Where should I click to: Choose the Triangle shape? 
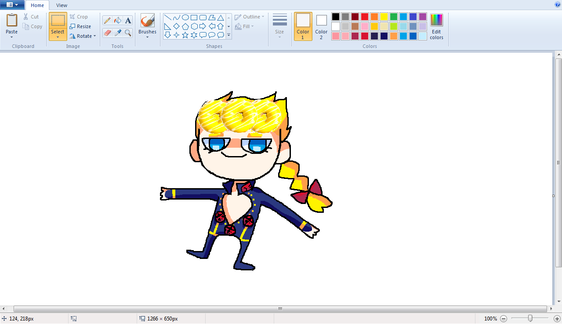click(x=221, y=18)
